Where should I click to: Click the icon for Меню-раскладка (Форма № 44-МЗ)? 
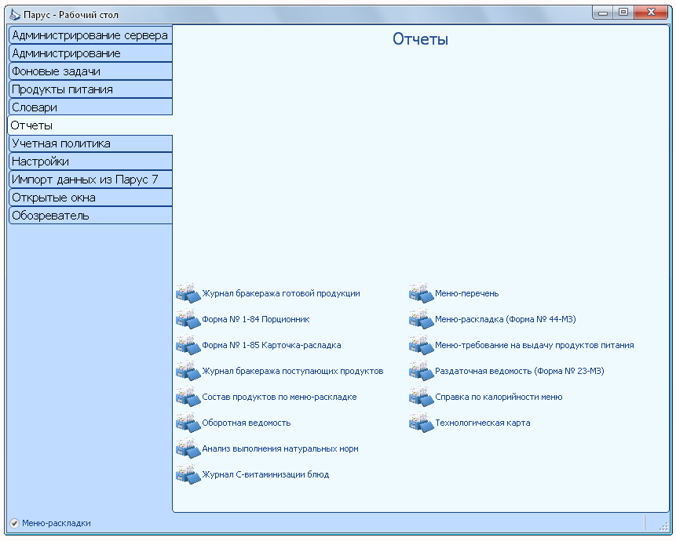tap(421, 319)
